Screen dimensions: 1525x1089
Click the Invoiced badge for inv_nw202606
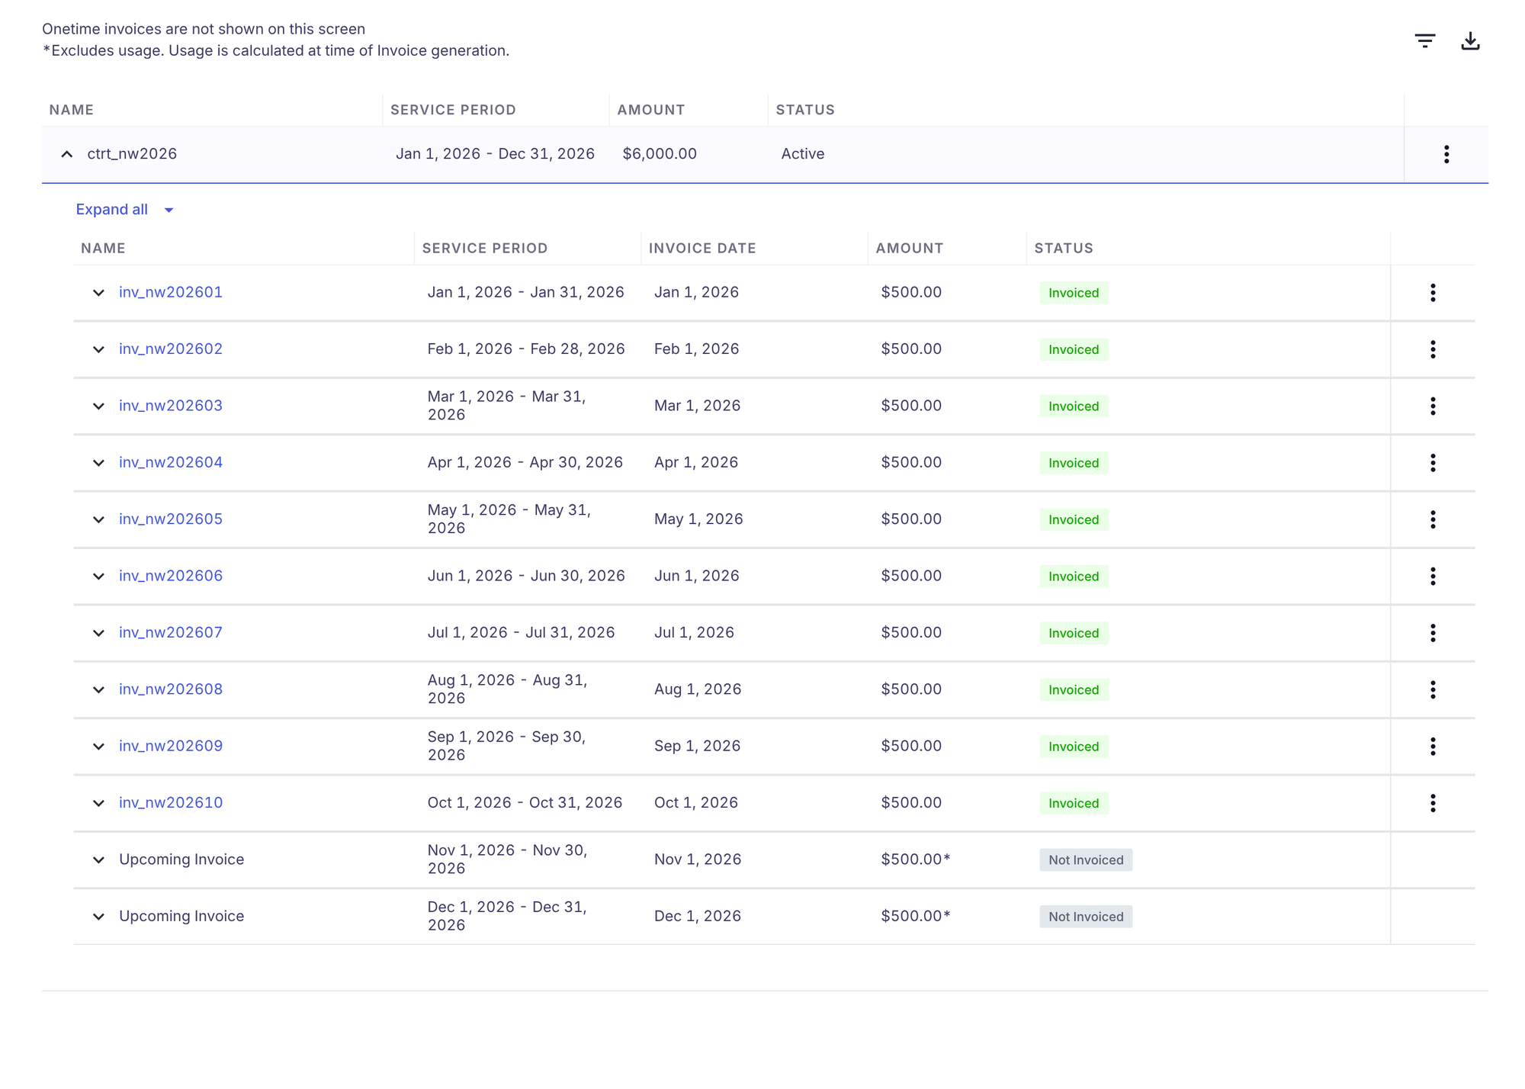pos(1074,577)
